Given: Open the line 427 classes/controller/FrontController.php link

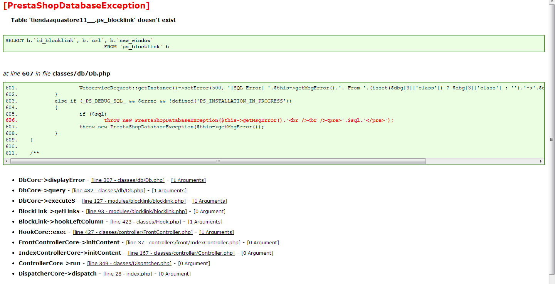Looking at the screenshot, I should point(133,232).
